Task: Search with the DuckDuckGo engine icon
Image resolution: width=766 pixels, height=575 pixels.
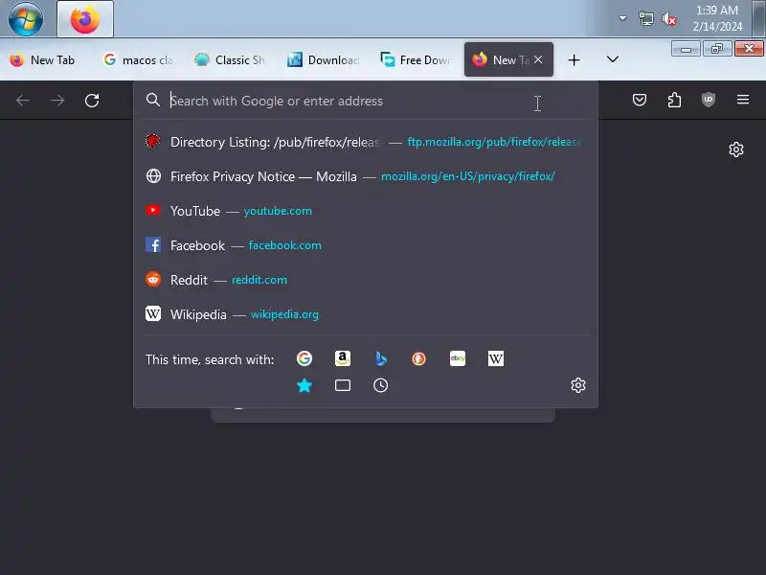Action: [418, 358]
